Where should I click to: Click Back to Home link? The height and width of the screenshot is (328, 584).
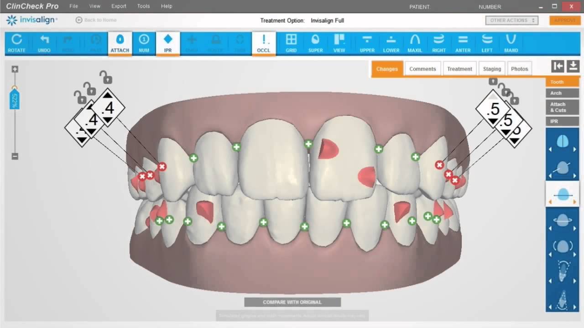[96, 20]
